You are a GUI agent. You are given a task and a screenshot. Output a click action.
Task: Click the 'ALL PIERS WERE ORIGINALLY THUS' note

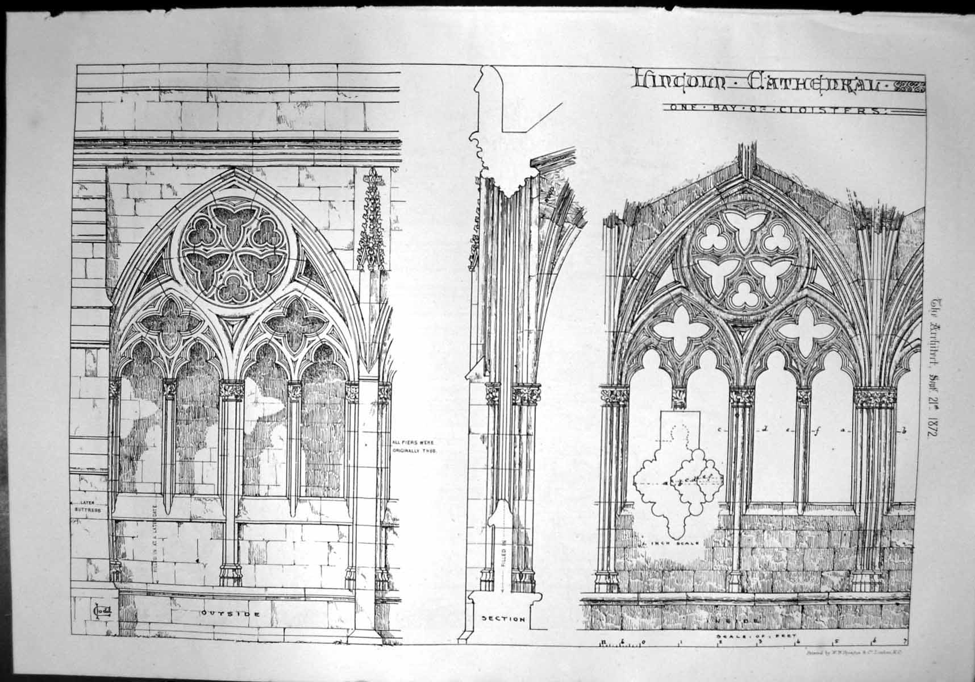click(415, 446)
